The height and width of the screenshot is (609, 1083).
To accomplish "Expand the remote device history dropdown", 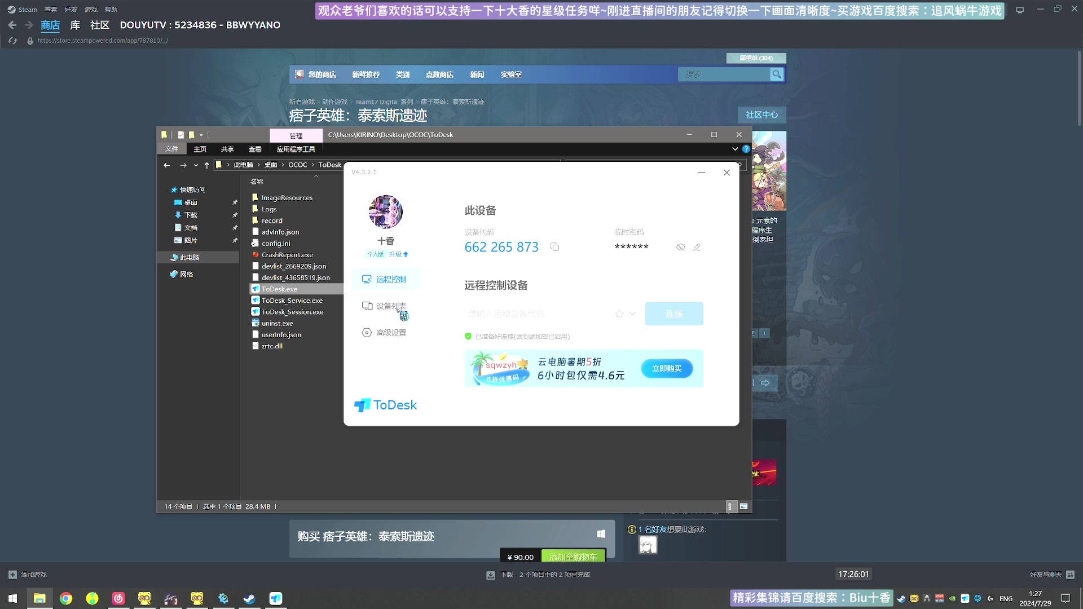I will 632,314.
